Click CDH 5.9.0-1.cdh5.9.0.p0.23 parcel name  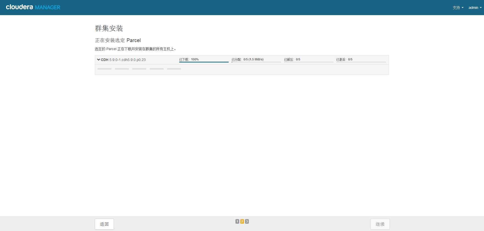[123, 60]
